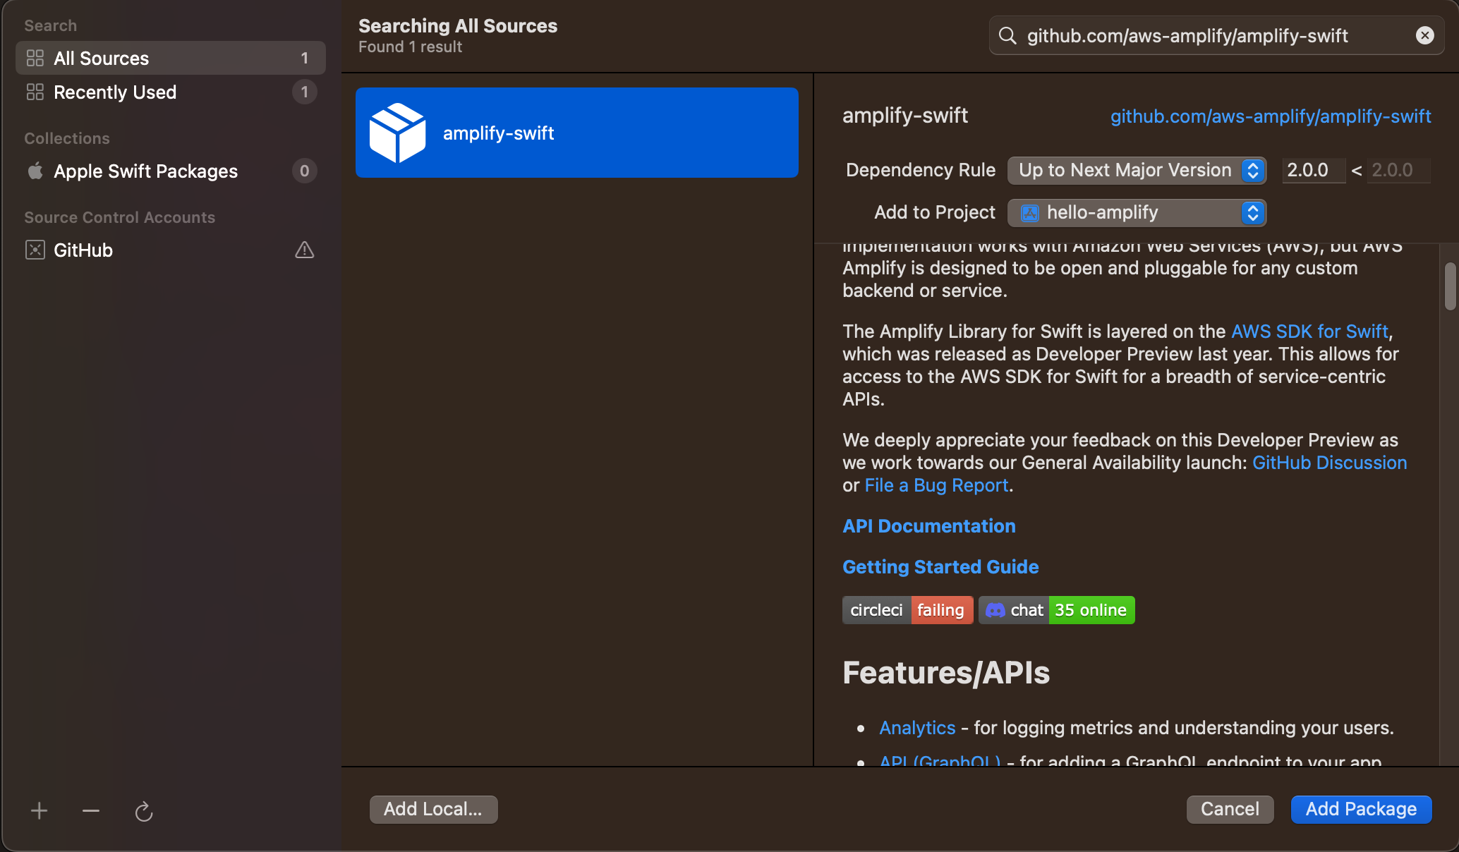This screenshot has width=1459, height=852.
Task: Focus the package URL search field
Action: [1216, 35]
